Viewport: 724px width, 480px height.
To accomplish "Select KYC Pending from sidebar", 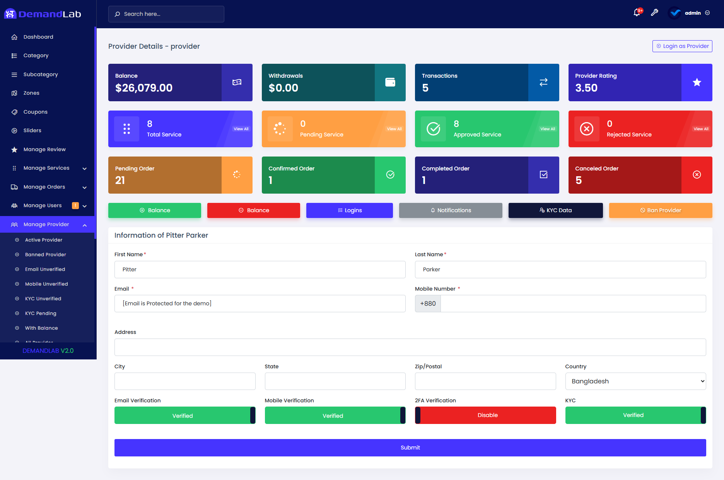I will pos(40,313).
